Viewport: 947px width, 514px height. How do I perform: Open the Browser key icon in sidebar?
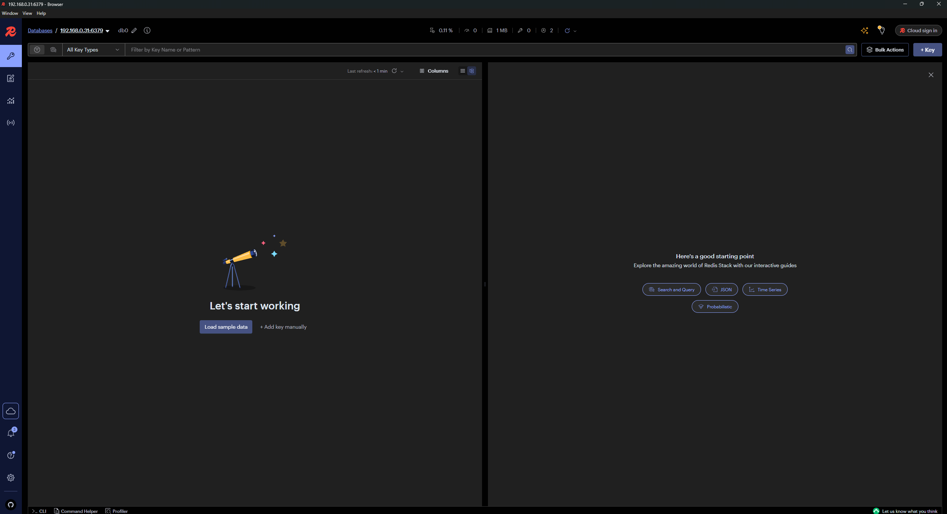[11, 56]
